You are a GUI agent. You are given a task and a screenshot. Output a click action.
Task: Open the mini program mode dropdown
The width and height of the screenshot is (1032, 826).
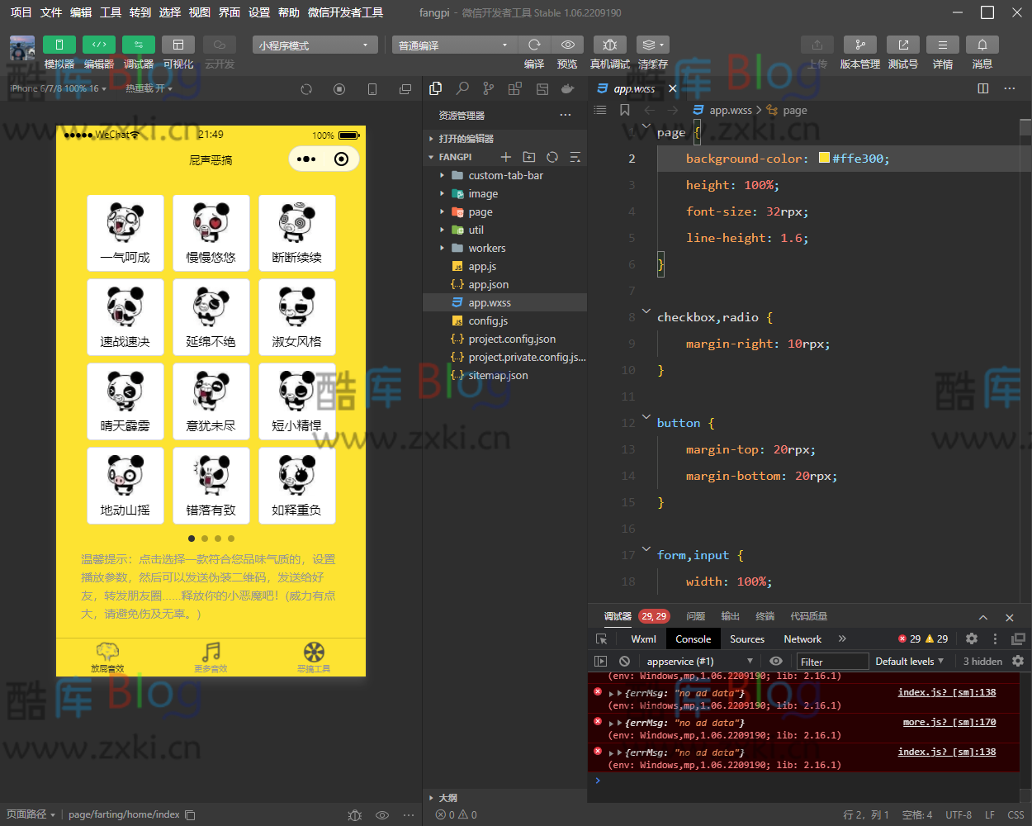(315, 45)
